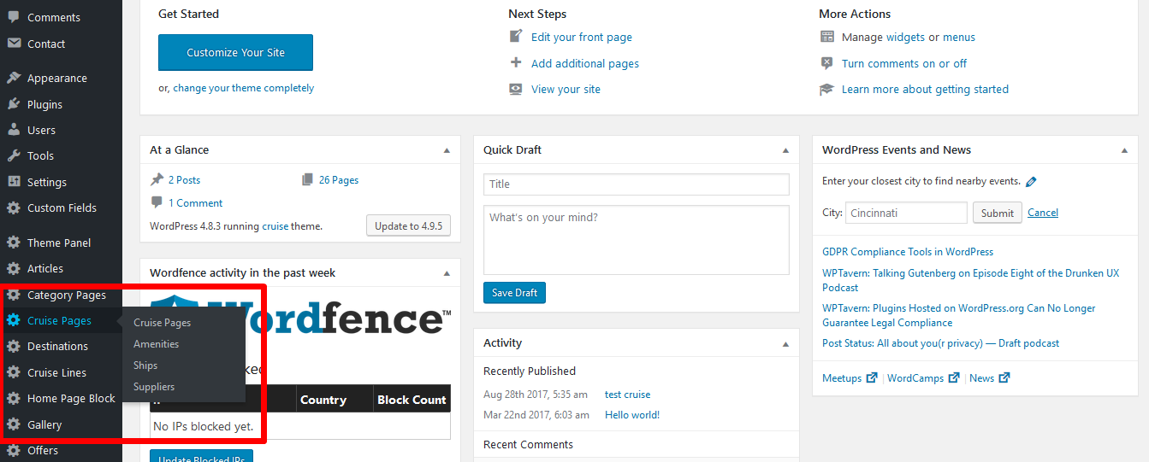Open the Add additional pages link

point(585,63)
